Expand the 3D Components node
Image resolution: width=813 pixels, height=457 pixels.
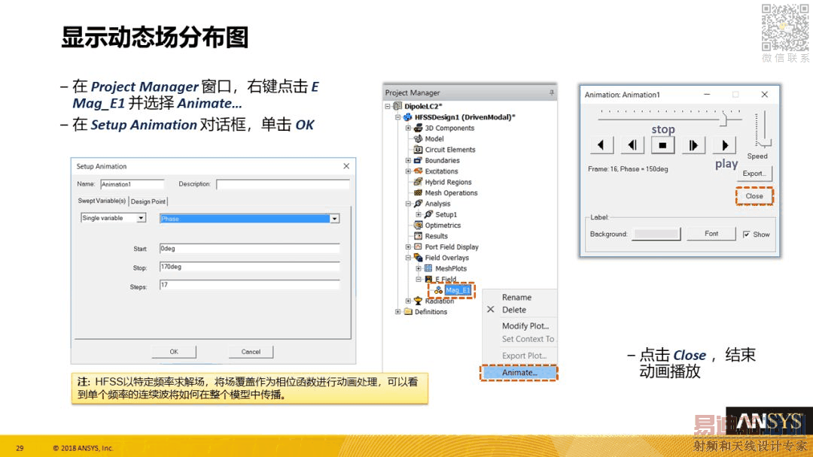408,128
